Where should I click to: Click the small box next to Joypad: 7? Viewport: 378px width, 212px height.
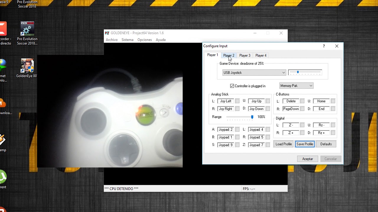pyautogui.click(x=268, y=145)
